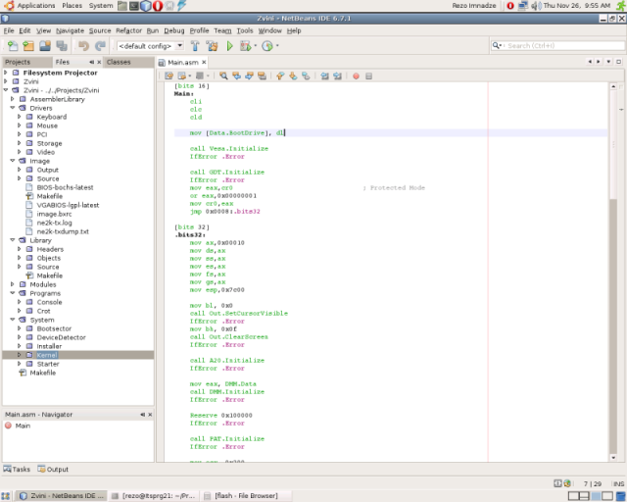The image size is (627, 502).
Task: Click the clock showing Thu Nov 26
Action: pos(577,6)
